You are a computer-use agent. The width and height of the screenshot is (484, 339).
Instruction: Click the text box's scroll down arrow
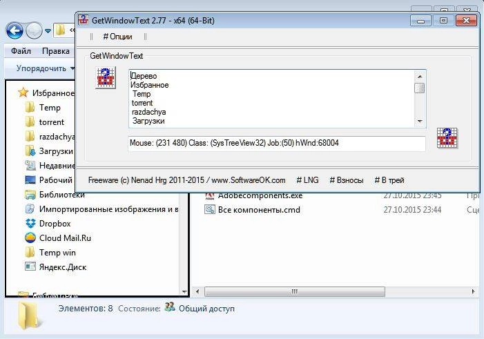pyautogui.click(x=420, y=122)
